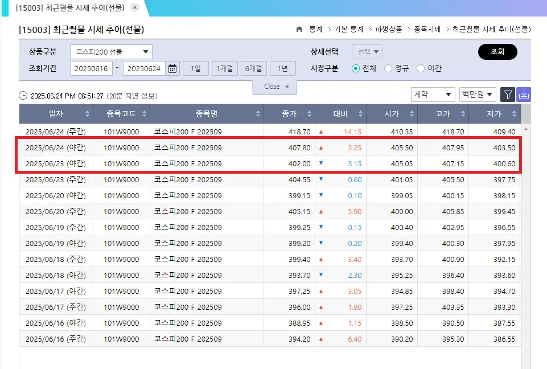This screenshot has width=547, height=369.
Task: Click closing price 388.95
Action: point(299,323)
